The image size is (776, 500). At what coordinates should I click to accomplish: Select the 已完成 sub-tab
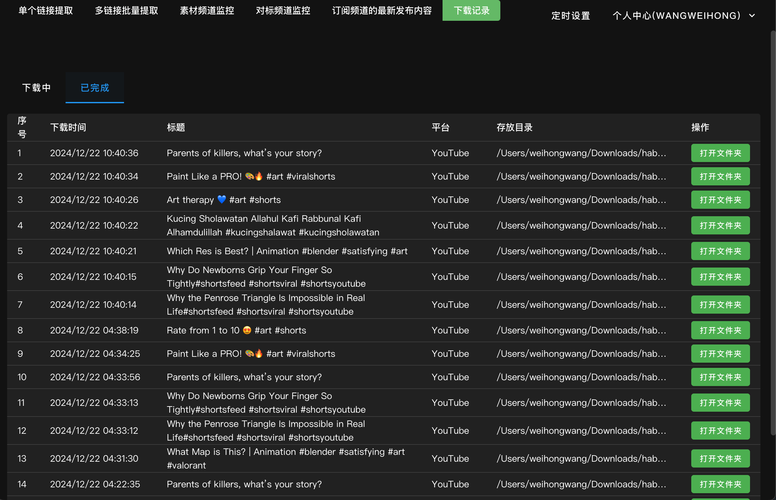95,88
